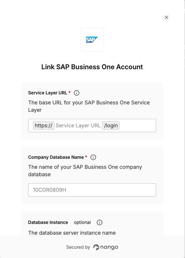Click the nango wordmark in footer
This screenshot has height=258, width=185.
[109, 247]
